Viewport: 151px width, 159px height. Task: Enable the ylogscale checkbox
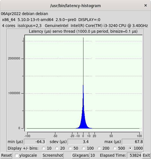(16, 155)
